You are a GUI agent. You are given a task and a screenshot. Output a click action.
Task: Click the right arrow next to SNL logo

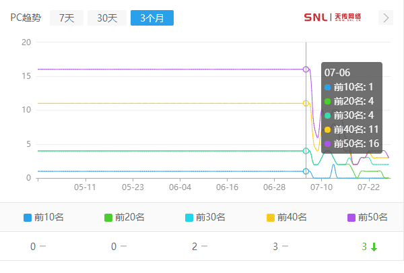point(386,18)
